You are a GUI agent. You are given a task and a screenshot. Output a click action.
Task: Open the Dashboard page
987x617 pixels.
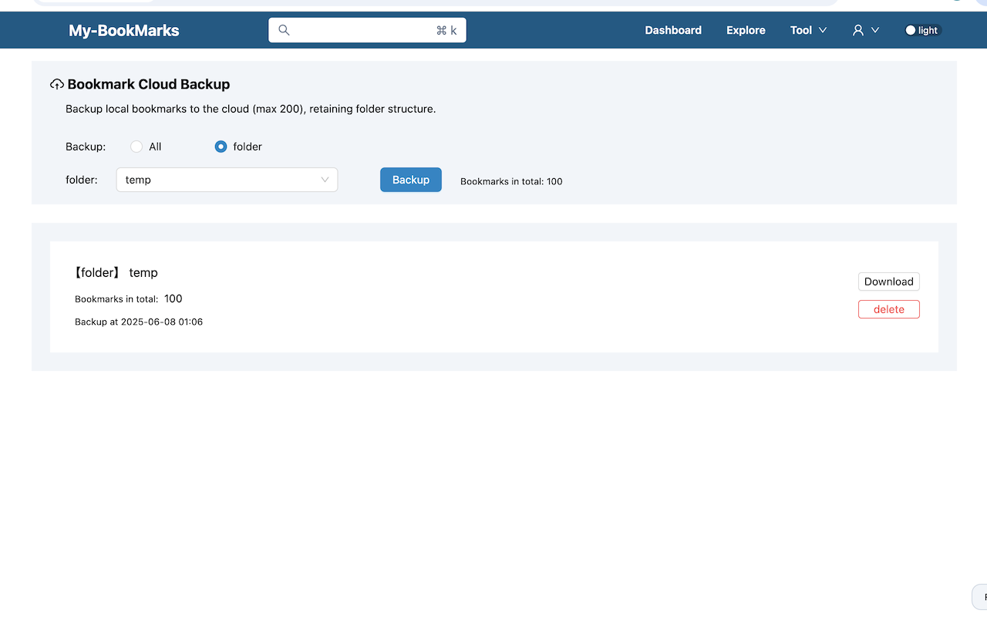pyautogui.click(x=673, y=30)
